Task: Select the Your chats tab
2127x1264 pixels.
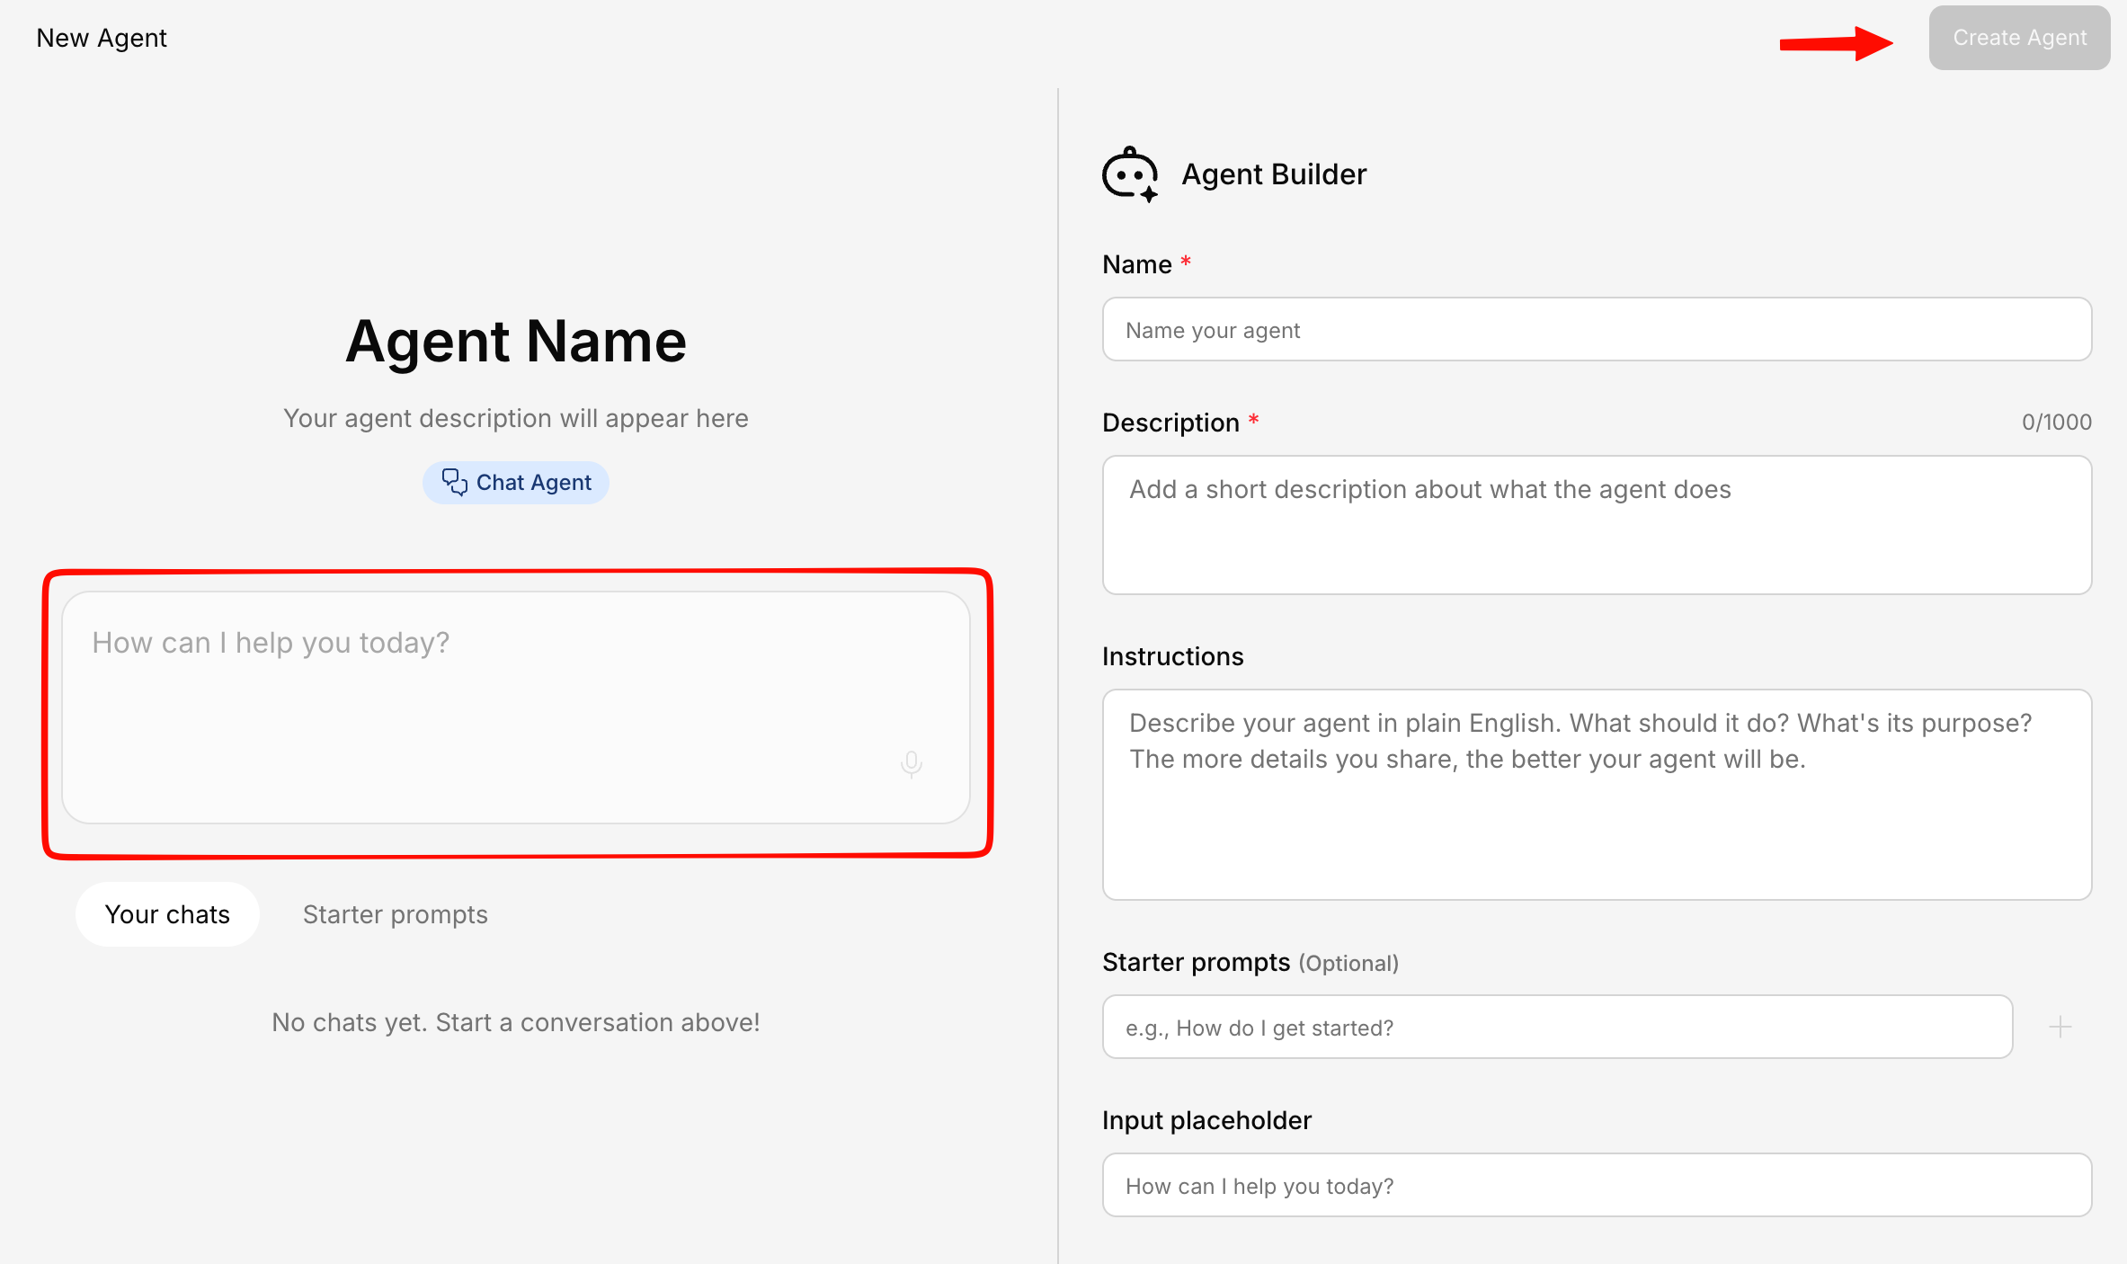Action: click(x=167, y=914)
